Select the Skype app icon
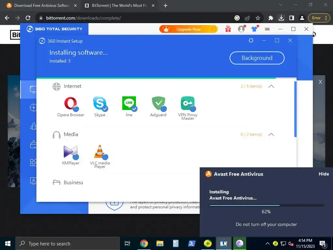This screenshot has width=333, height=250. [x=100, y=104]
